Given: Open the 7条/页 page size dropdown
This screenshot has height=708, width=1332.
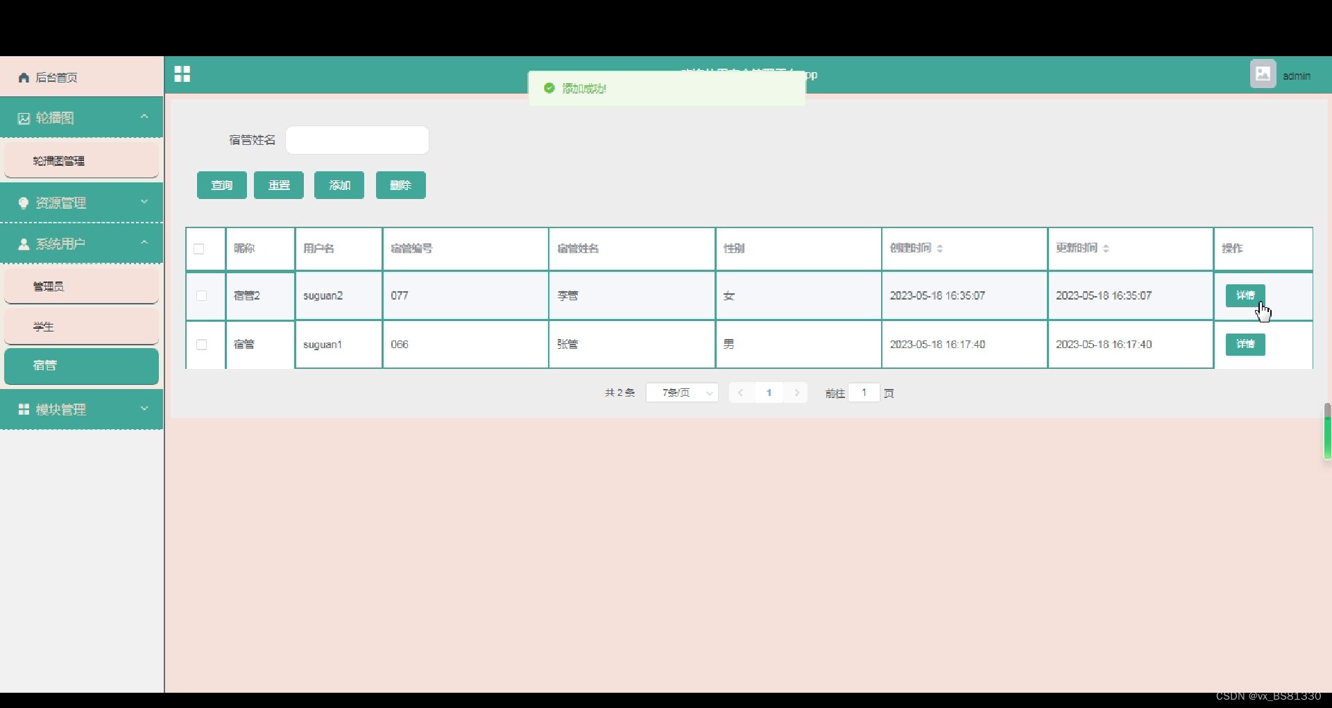Looking at the screenshot, I should (682, 392).
